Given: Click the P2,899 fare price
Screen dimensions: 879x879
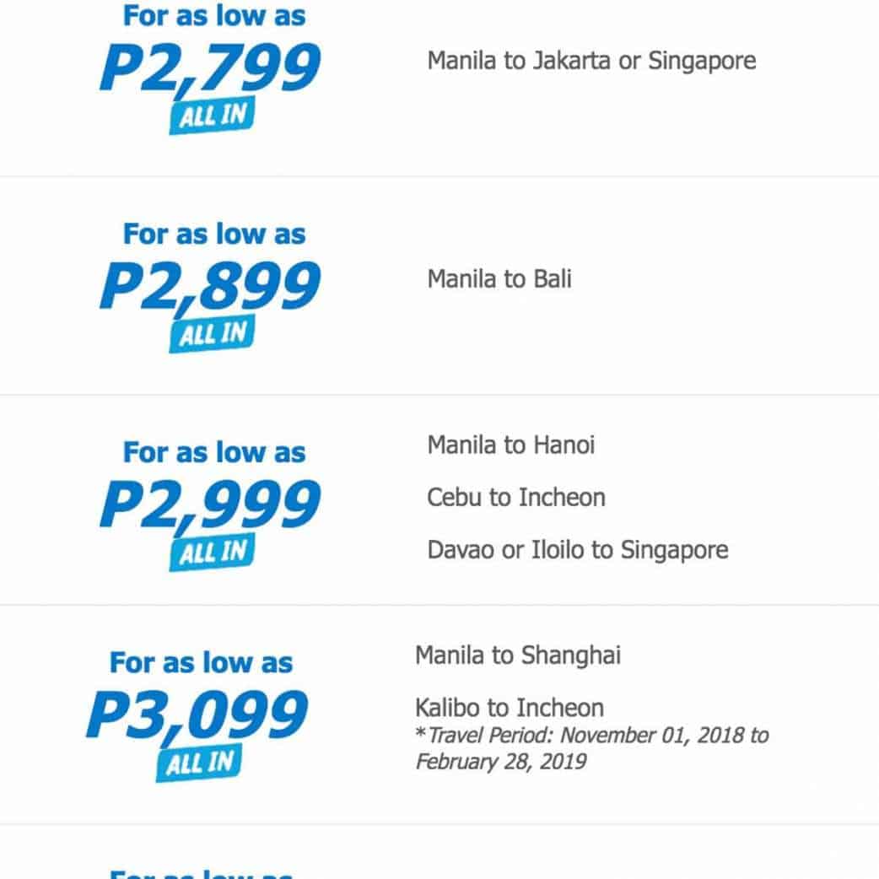Looking at the screenshot, I should click(210, 287).
